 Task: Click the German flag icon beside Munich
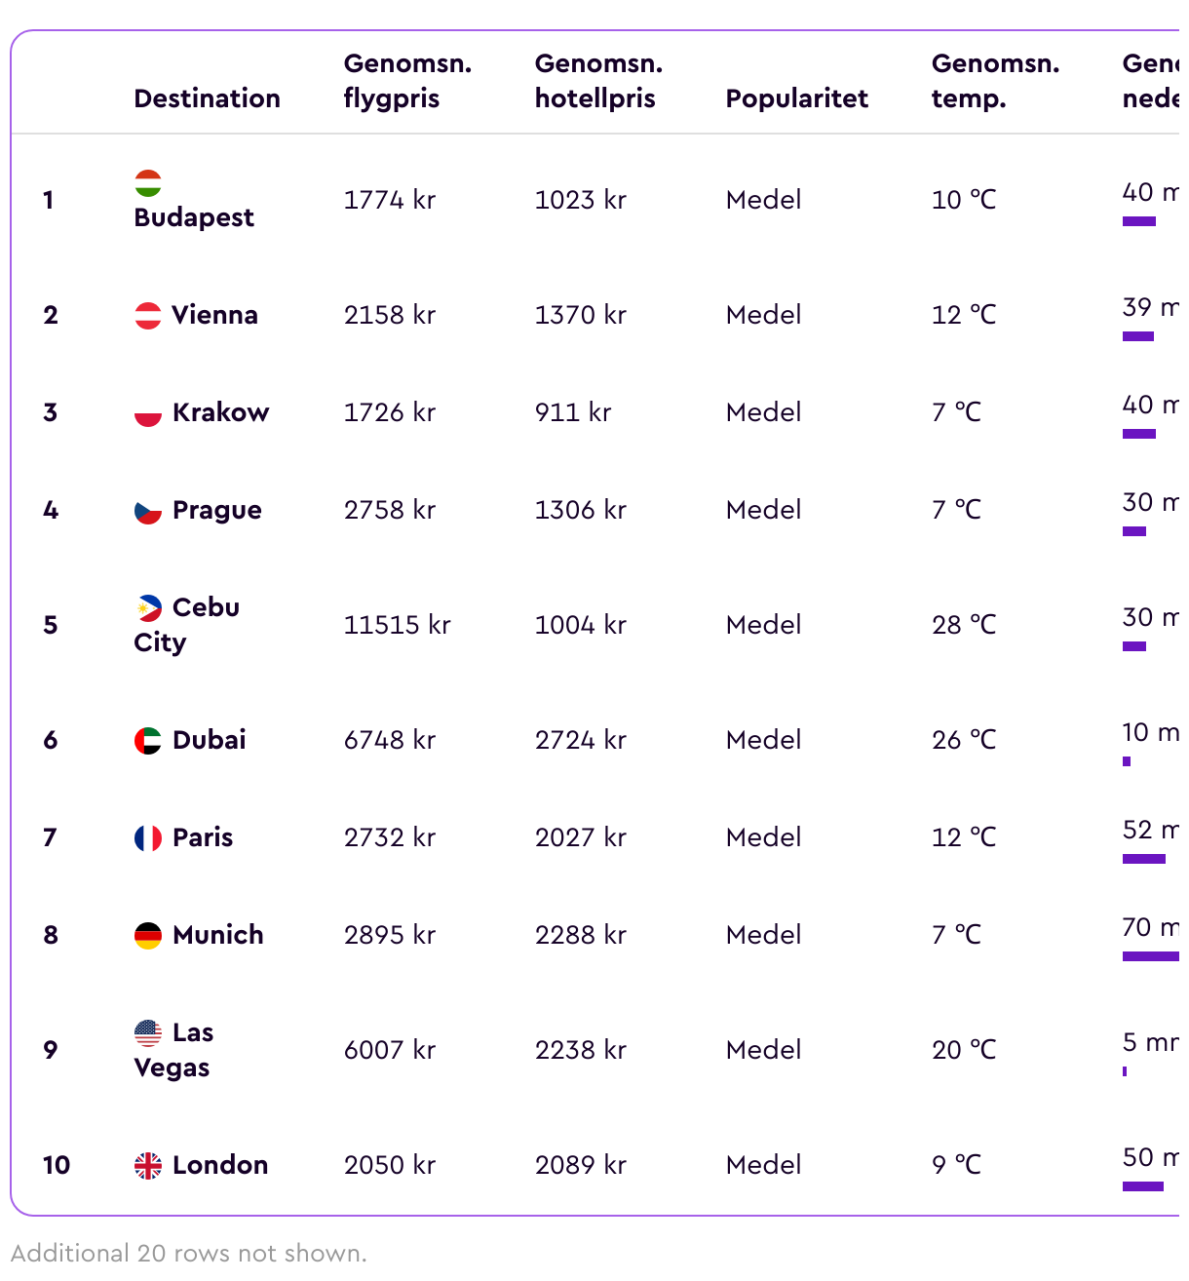[x=148, y=935]
